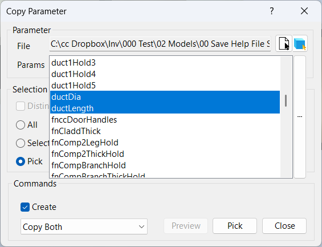
Task: Select ductDia in the params list
Action: pyautogui.click(x=165, y=96)
